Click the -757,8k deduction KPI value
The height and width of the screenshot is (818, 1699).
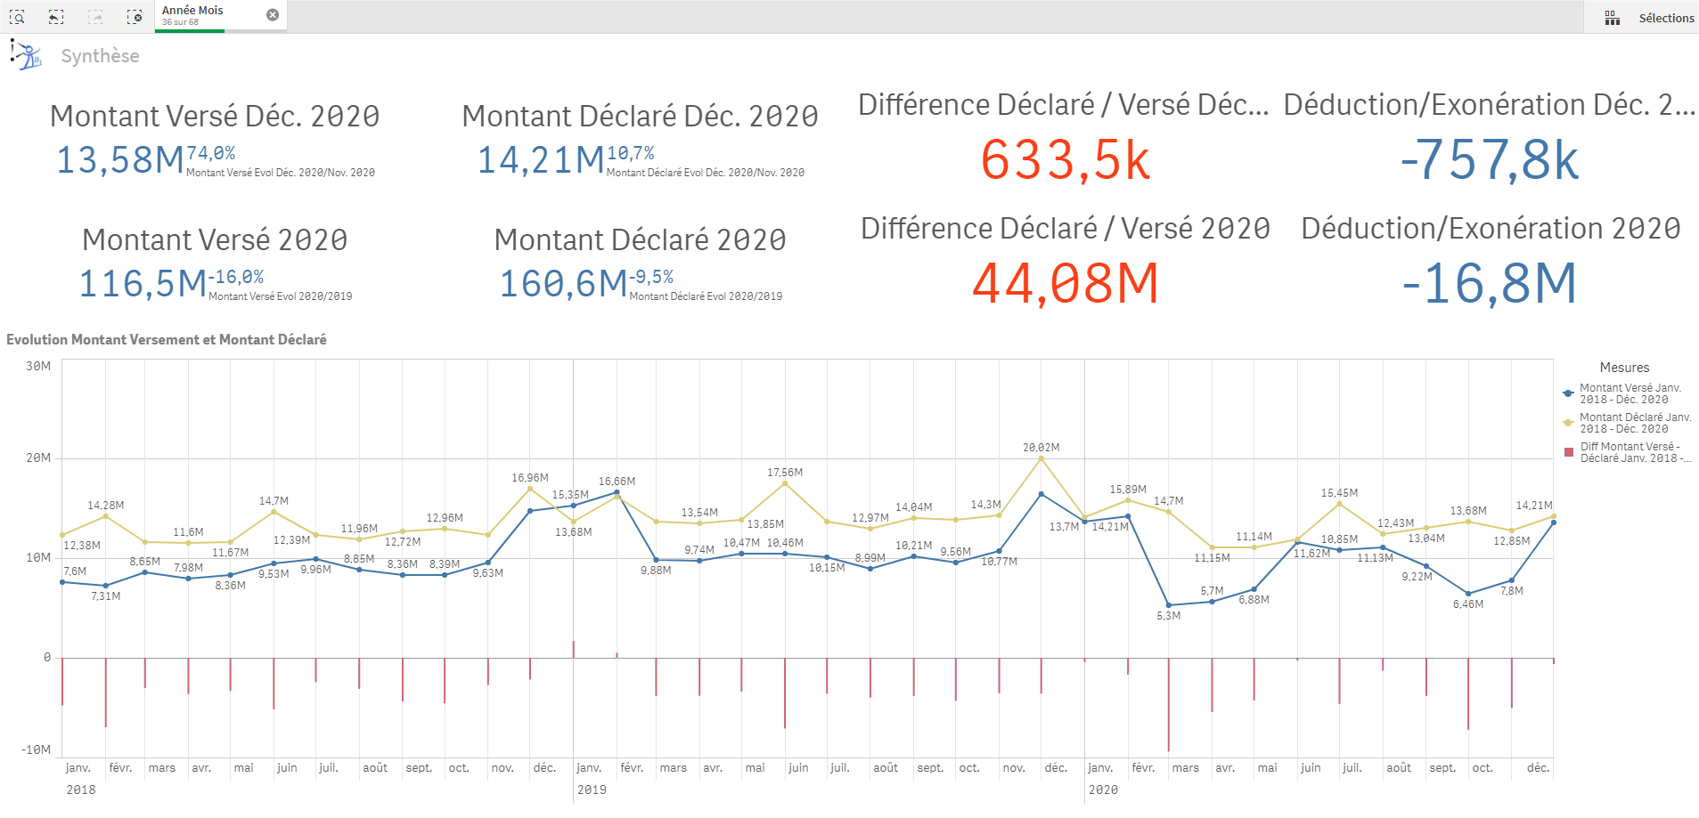(x=1489, y=161)
